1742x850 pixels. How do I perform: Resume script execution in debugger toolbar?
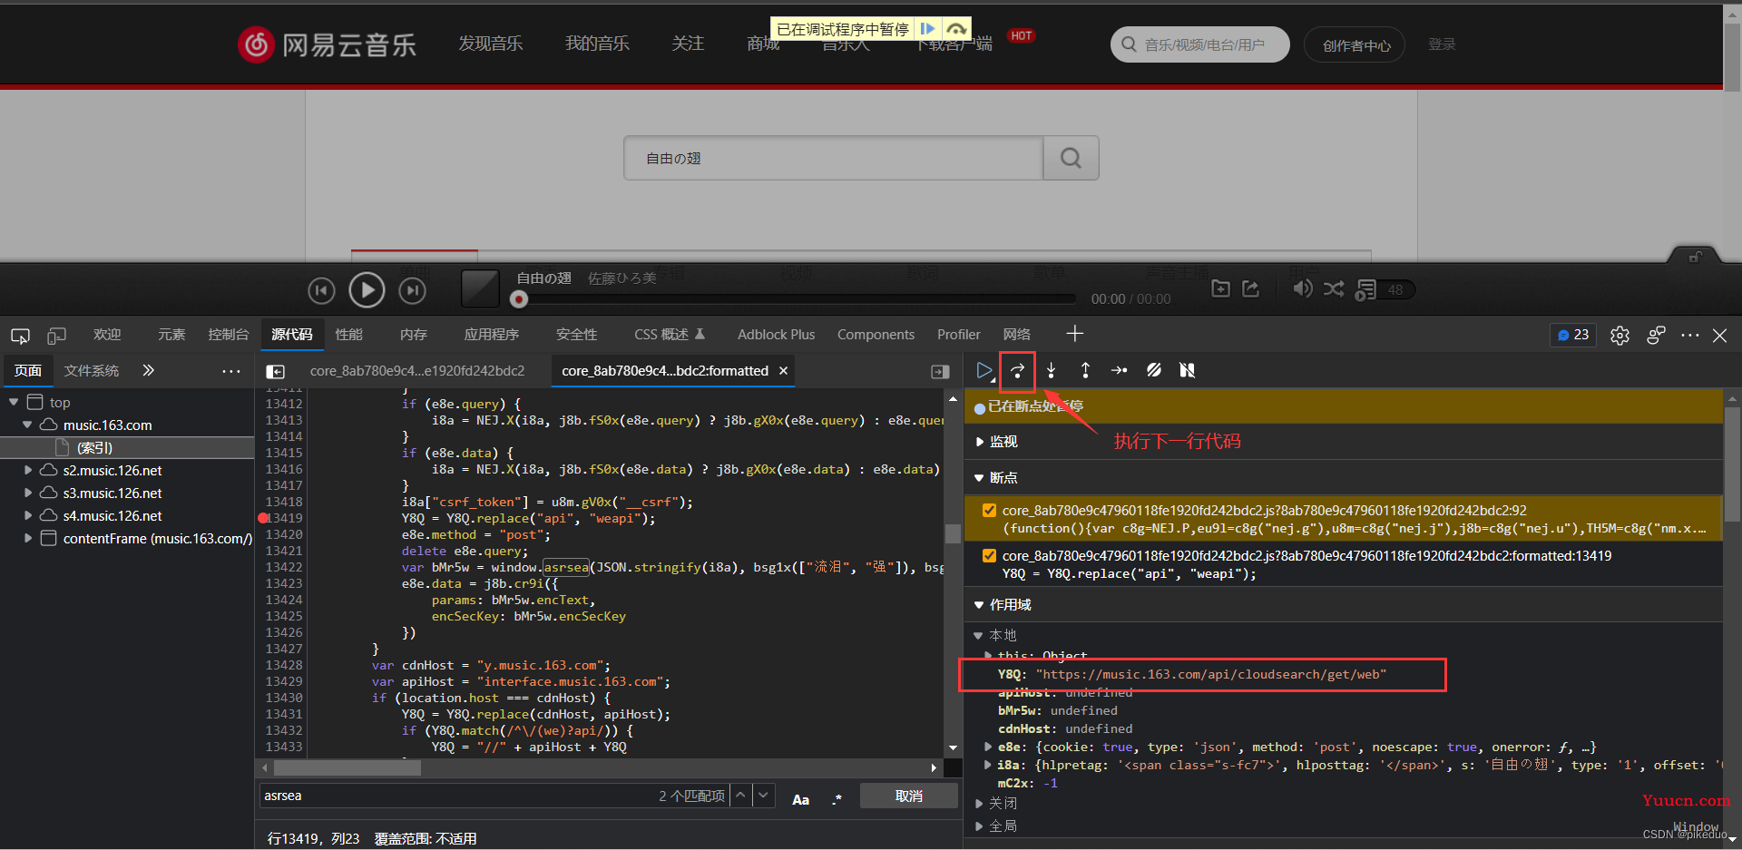click(x=984, y=370)
